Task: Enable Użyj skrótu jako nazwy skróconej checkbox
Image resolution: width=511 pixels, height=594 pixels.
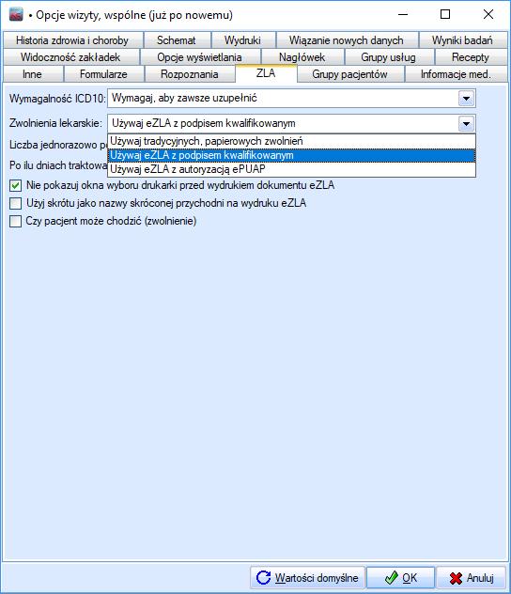Action: tap(16, 203)
